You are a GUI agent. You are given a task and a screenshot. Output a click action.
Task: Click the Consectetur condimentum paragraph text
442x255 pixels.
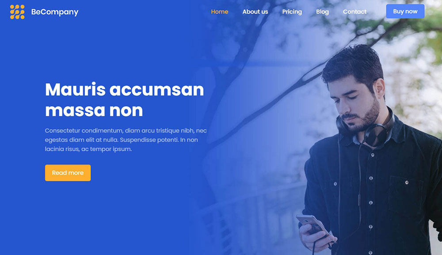126,140
